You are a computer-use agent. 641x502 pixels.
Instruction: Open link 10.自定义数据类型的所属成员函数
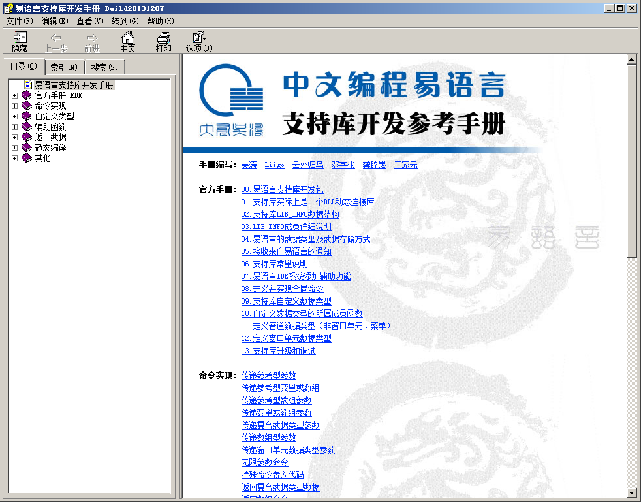pyautogui.click(x=302, y=313)
